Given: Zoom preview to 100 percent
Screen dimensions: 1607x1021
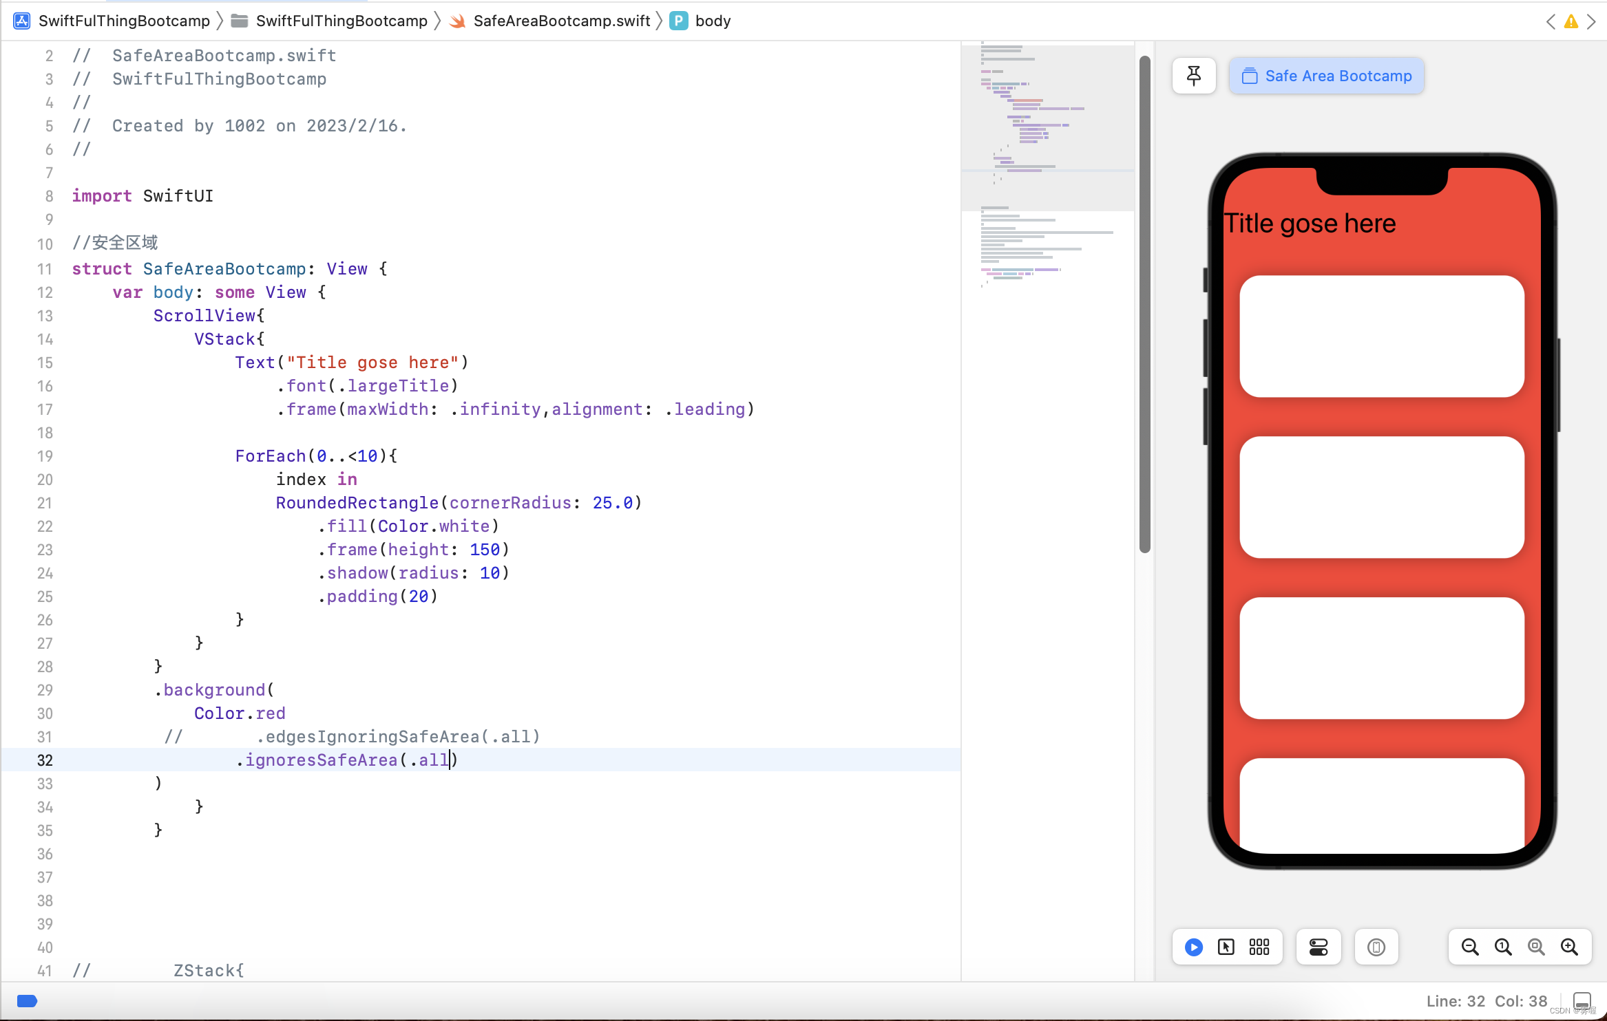Looking at the screenshot, I should coord(1503,947).
